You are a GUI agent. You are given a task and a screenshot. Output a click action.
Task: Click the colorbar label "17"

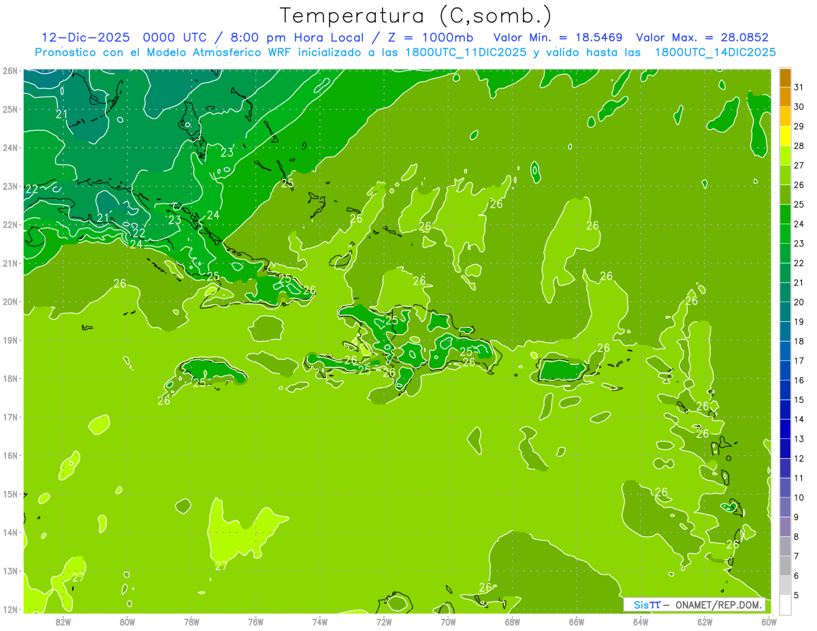tap(799, 361)
